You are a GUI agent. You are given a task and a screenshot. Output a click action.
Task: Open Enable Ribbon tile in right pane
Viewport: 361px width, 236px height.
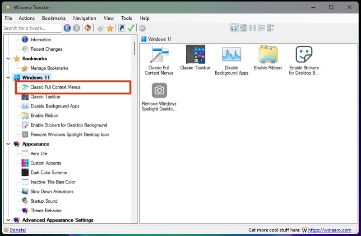(x=268, y=58)
